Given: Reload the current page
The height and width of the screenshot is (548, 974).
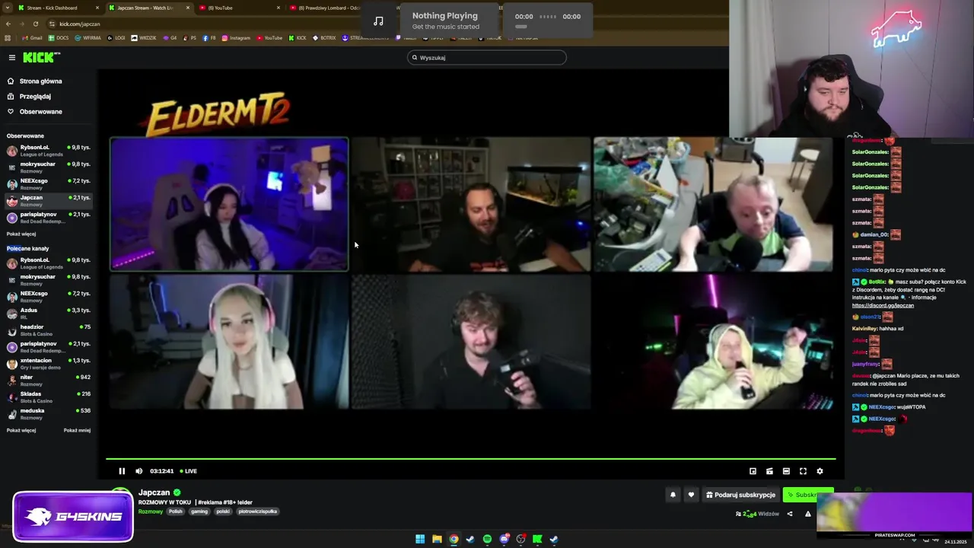Looking at the screenshot, I should (x=35, y=24).
